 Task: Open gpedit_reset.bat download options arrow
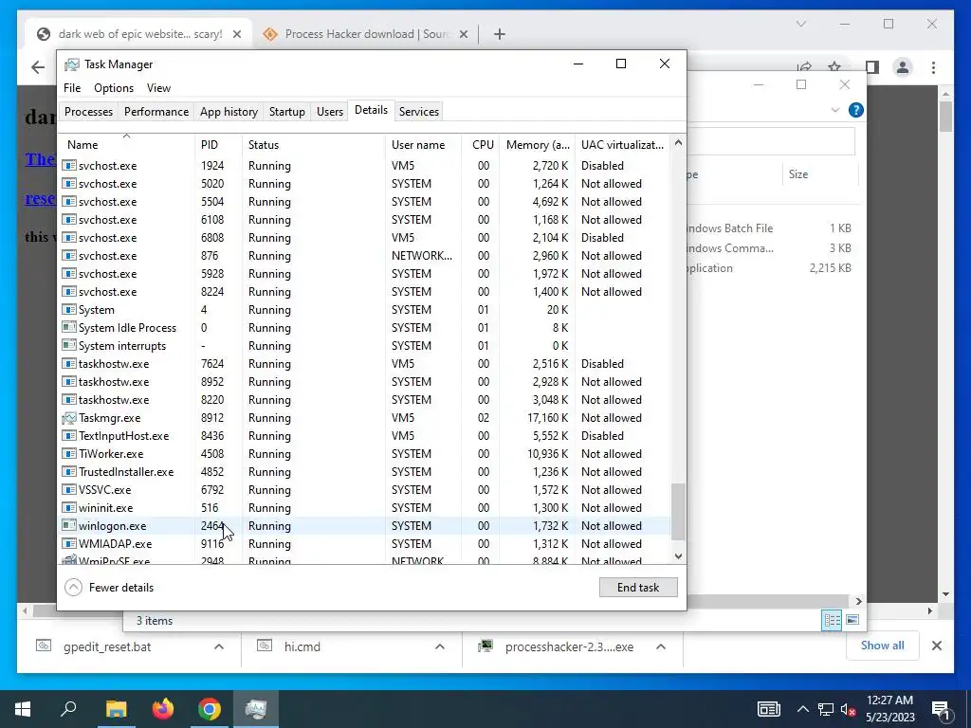(219, 646)
